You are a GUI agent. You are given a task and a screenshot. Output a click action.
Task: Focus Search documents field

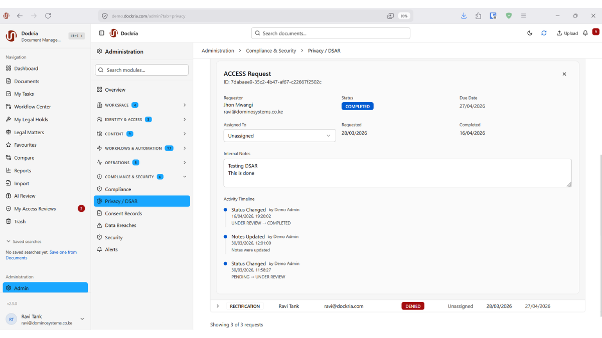tap(331, 33)
